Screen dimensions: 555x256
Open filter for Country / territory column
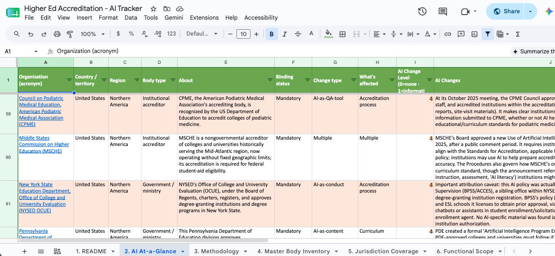(104, 80)
